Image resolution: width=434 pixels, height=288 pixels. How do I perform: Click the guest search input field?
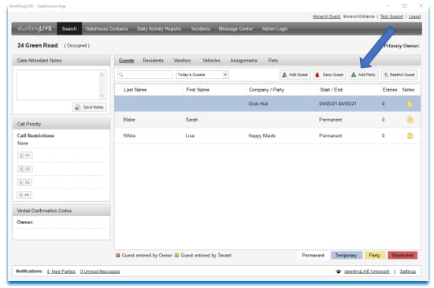click(144, 74)
